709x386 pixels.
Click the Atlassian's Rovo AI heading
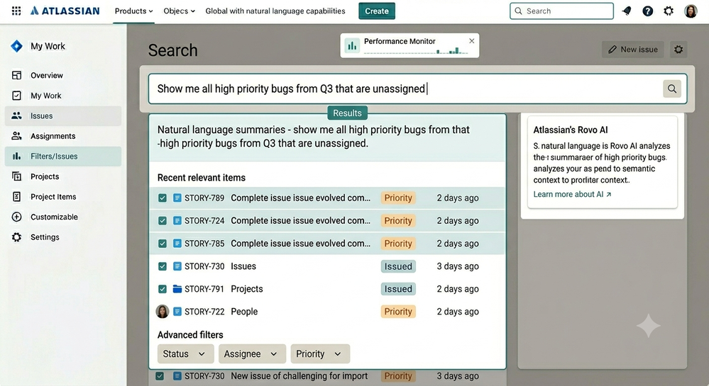571,130
